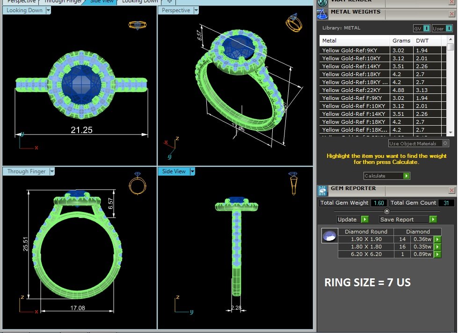Screen dimensions: 459x333
Task: Open the Through Finger viewport dropdown arrow
Action: tap(52, 171)
